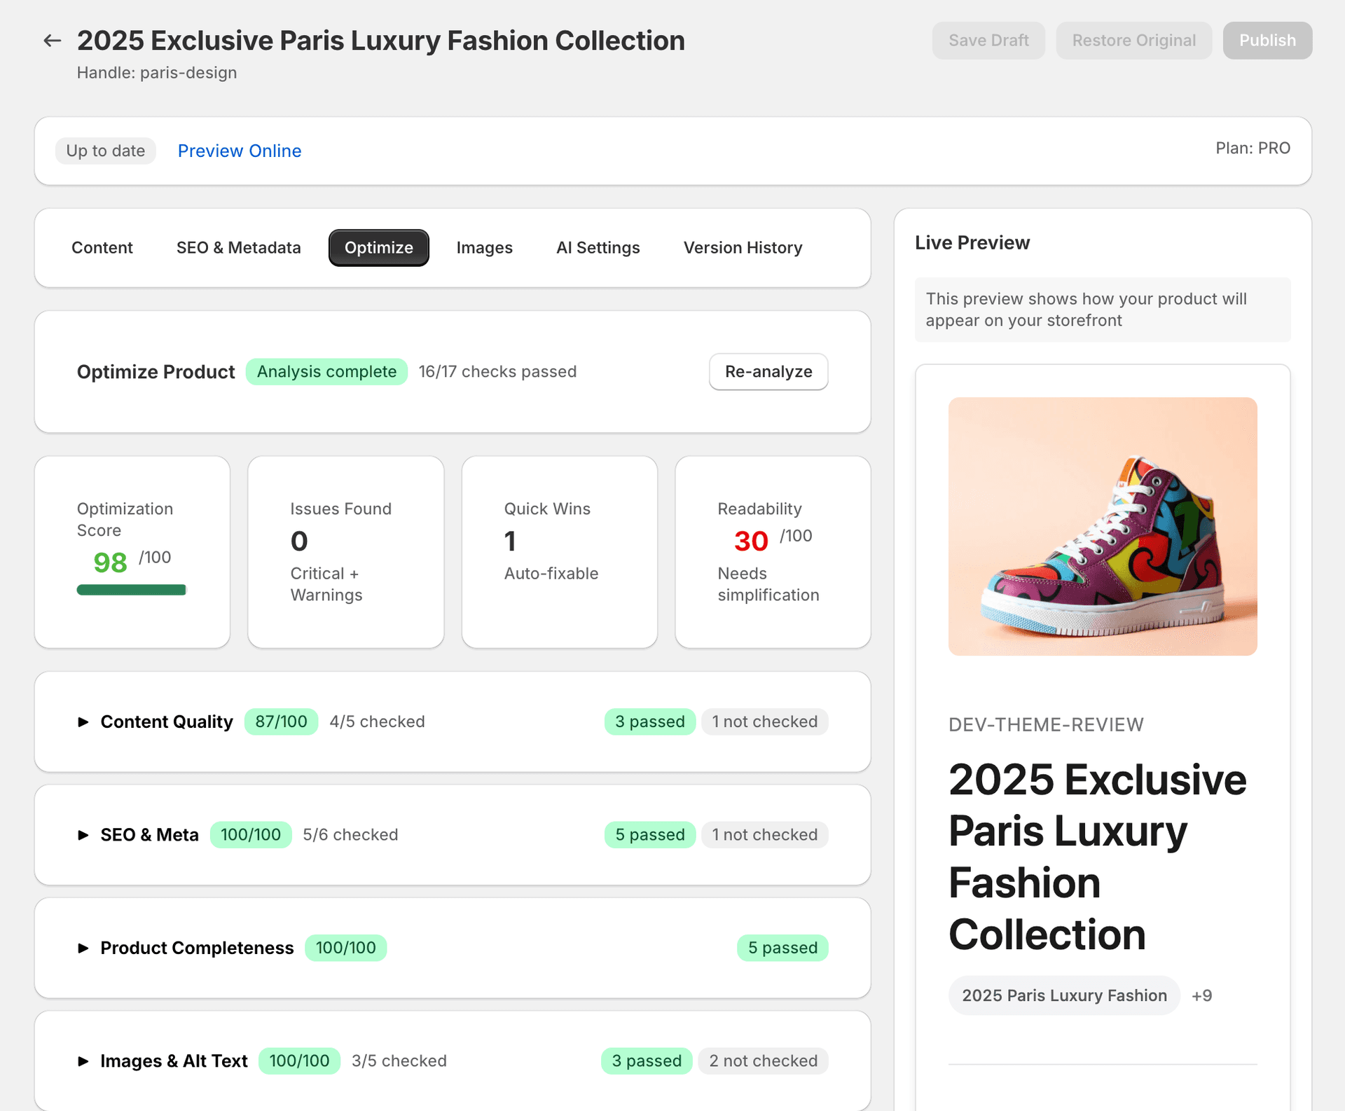Viewport: 1345px width, 1111px height.
Task: Click the Optimization Score progress bar
Action: pyautogui.click(x=131, y=589)
